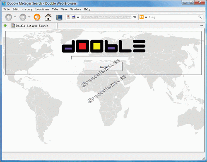Expand the back history dropdown arrow
The width and height of the screenshot is (207, 162).
click(x=15, y=17)
